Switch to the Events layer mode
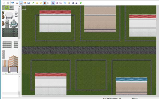 [x=29, y=3]
